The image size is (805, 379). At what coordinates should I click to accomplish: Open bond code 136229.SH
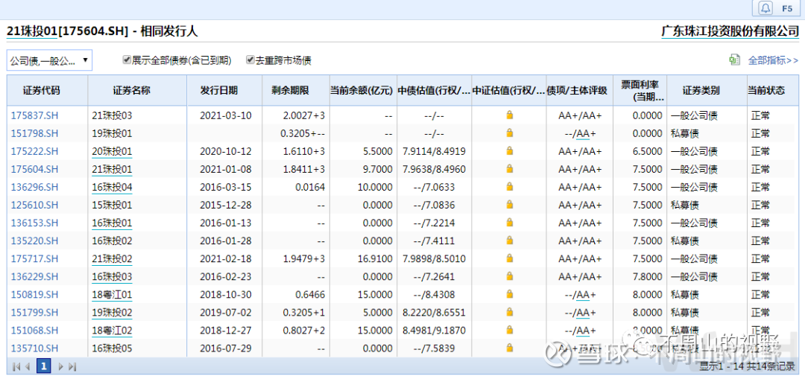34,276
